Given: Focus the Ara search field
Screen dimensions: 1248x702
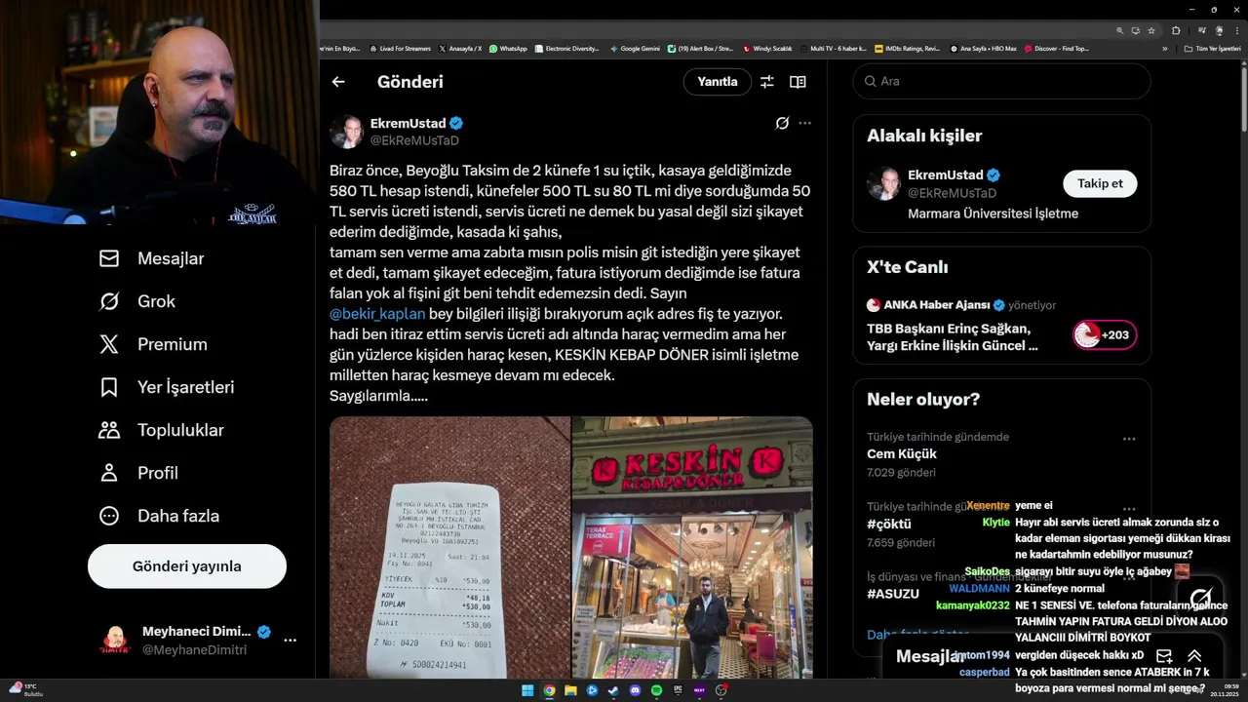Looking at the screenshot, I should 1001,81.
